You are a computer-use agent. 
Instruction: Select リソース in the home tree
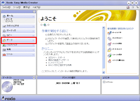tap(9, 21)
